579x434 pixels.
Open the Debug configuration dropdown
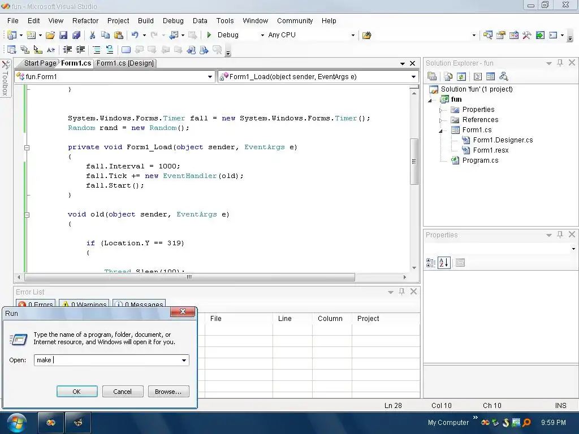coord(262,35)
